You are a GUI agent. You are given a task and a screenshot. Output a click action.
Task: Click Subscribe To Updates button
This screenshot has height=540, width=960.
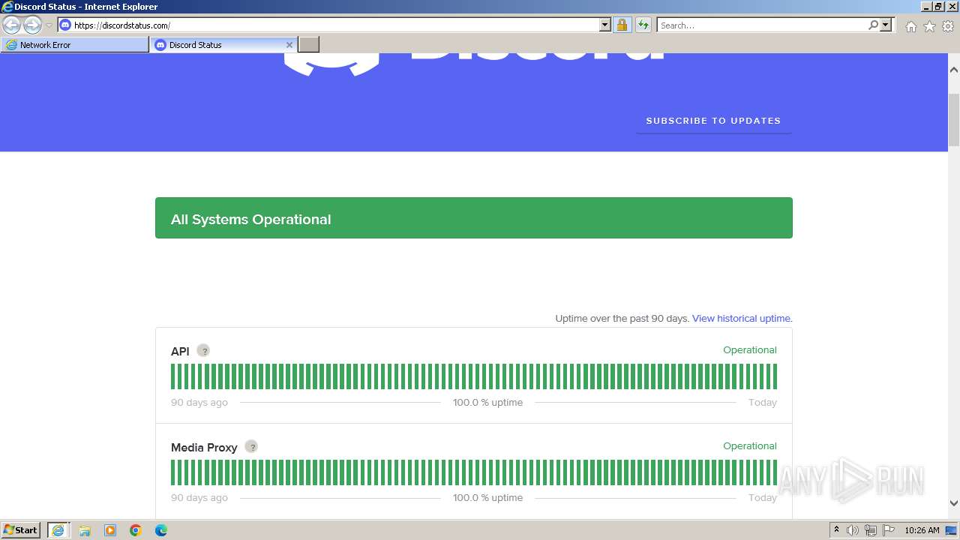point(713,121)
